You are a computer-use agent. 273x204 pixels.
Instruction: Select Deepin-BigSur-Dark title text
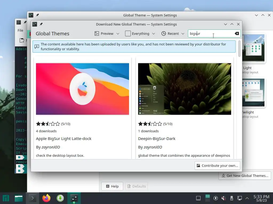click(157, 139)
